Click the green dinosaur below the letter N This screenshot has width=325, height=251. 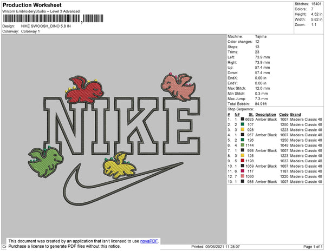pyautogui.click(x=45, y=161)
